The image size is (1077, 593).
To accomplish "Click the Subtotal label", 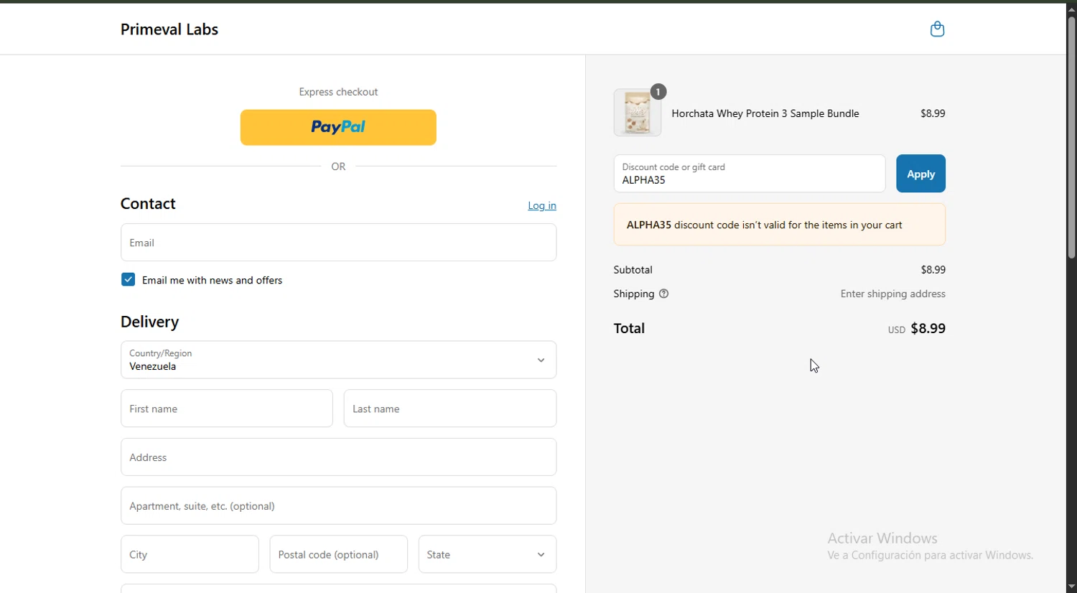I will click(633, 270).
